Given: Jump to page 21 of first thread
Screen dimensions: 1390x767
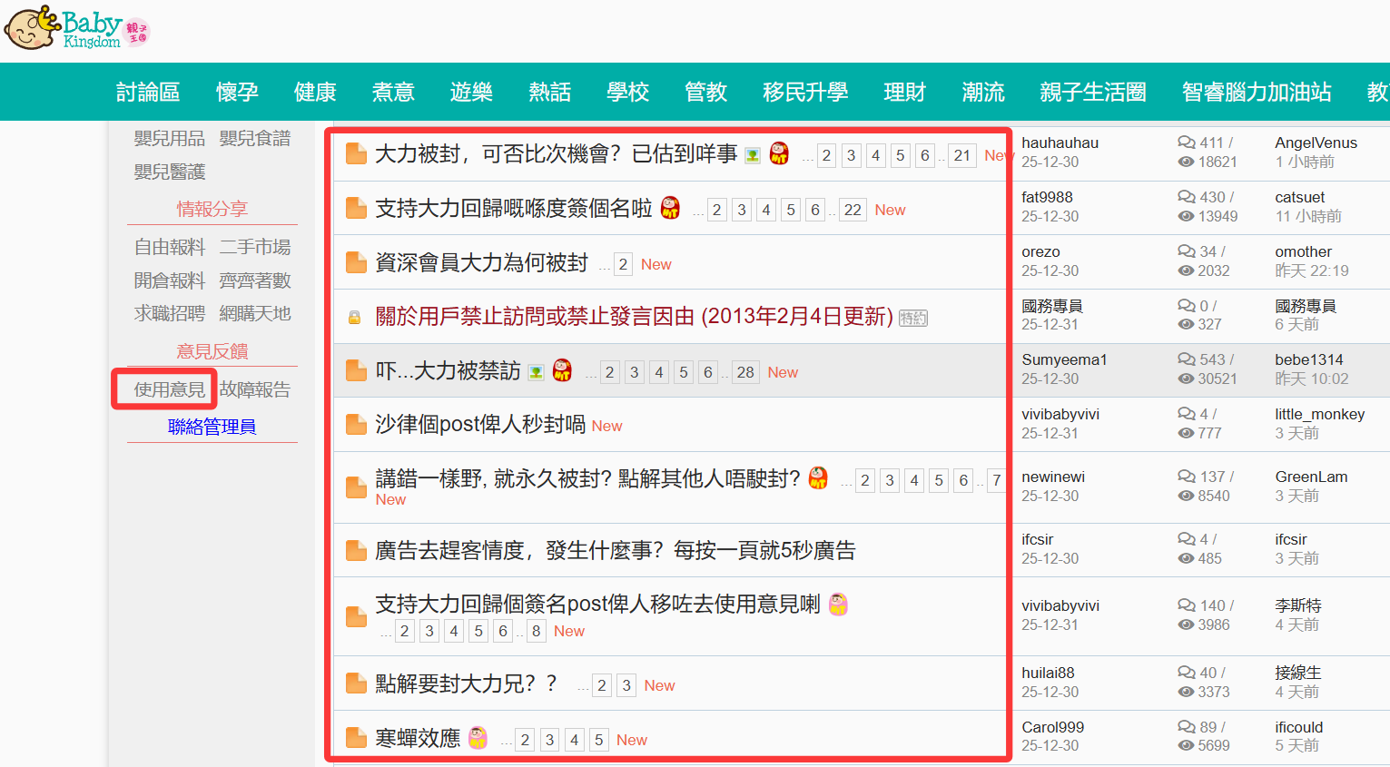Looking at the screenshot, I should pyautogui.click(x=961, y=155).
